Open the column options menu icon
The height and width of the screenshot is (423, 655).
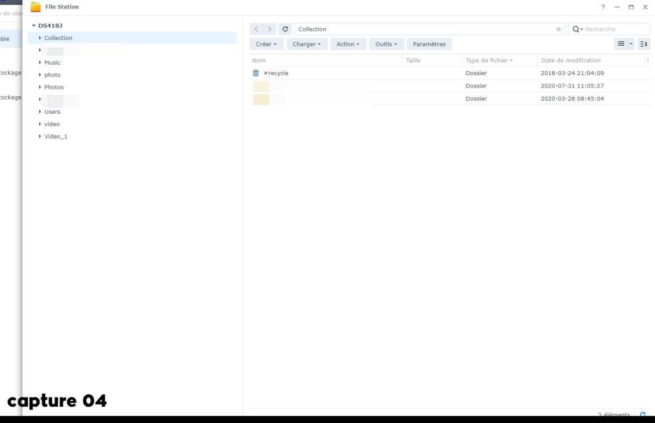click(x=648, y=61)
